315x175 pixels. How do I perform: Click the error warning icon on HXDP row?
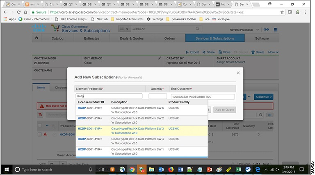pyautogui.click(x=45, y=134)
